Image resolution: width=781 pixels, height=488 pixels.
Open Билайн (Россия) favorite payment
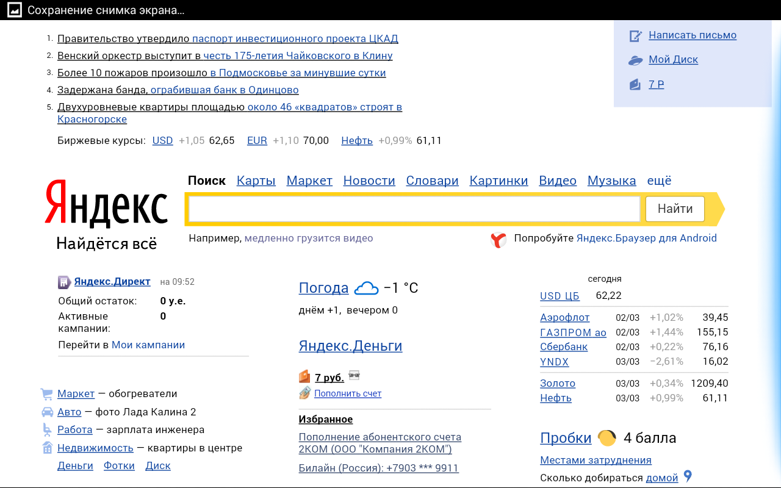coord(379,468)
